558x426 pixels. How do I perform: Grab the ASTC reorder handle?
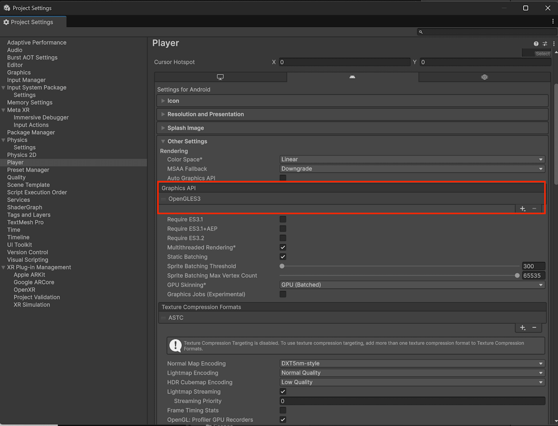click(163, 318)
